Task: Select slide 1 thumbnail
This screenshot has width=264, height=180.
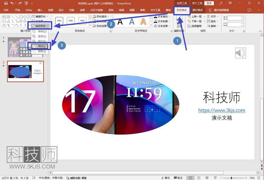Action: (25, 47)
